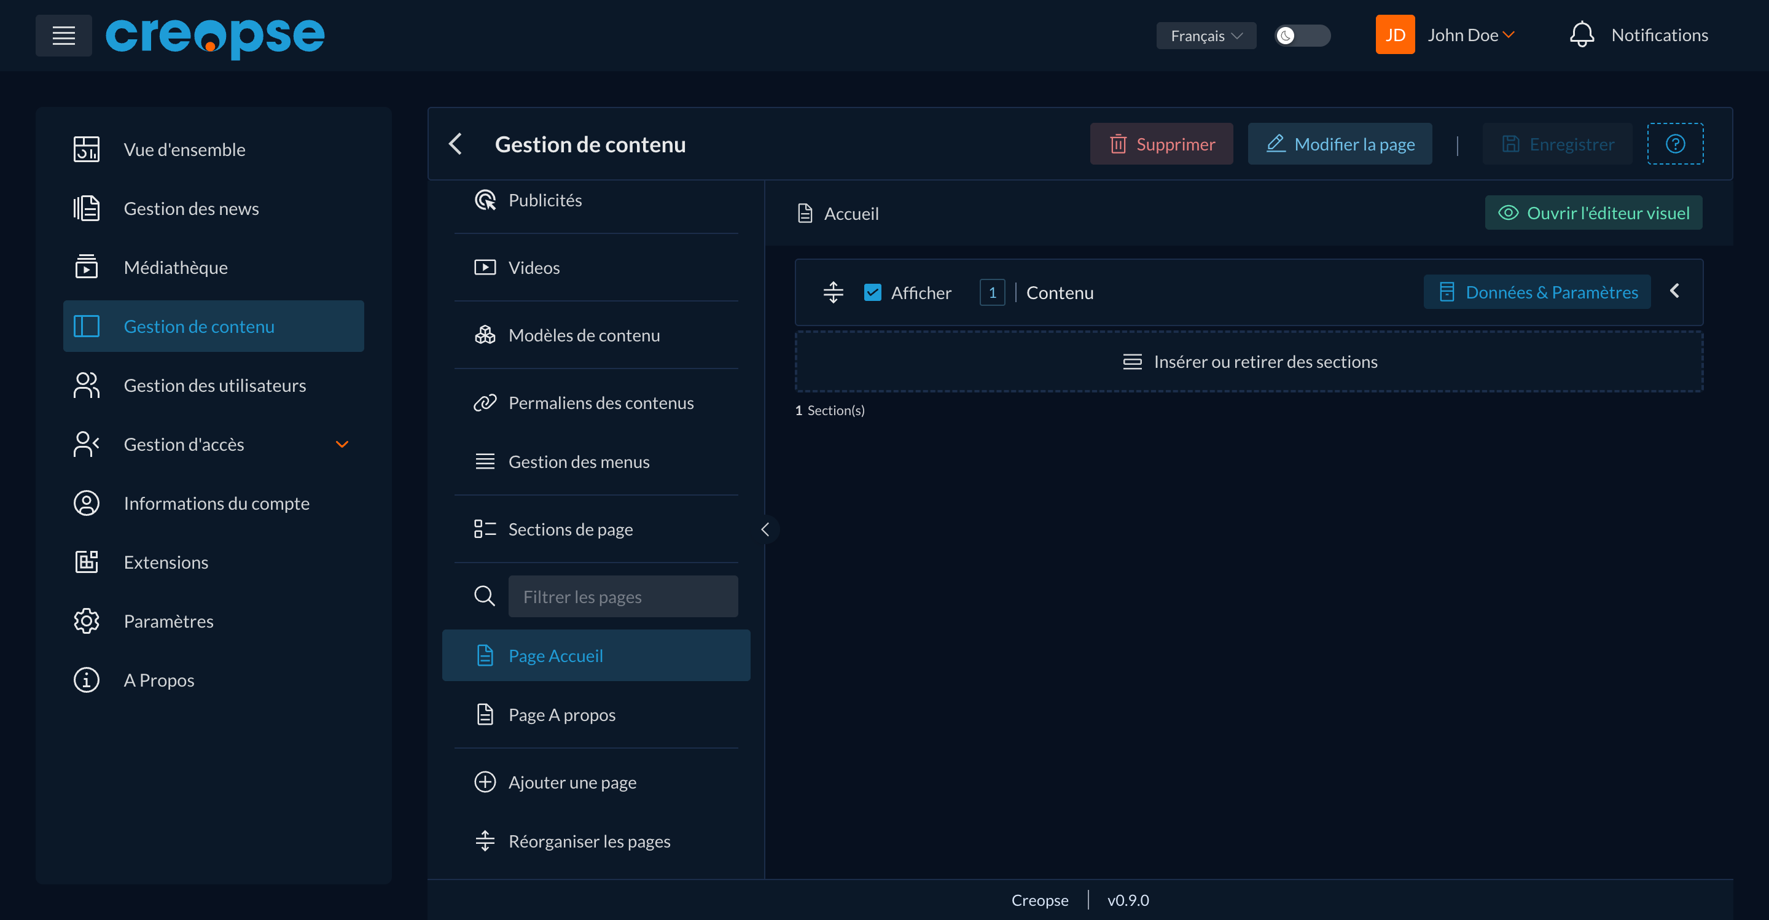Click the Accueil page document icon

805,214
